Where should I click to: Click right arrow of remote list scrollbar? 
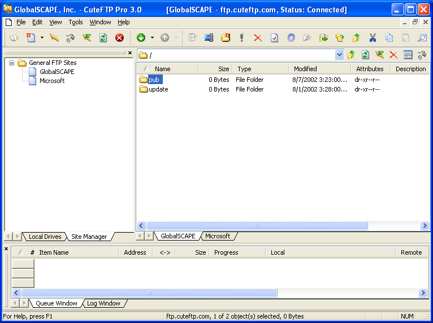coord(425,226)
